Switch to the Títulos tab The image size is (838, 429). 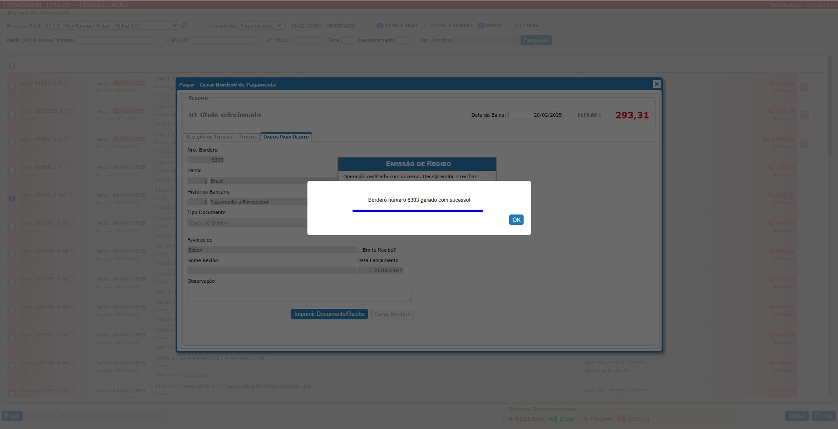pos(248,137)
